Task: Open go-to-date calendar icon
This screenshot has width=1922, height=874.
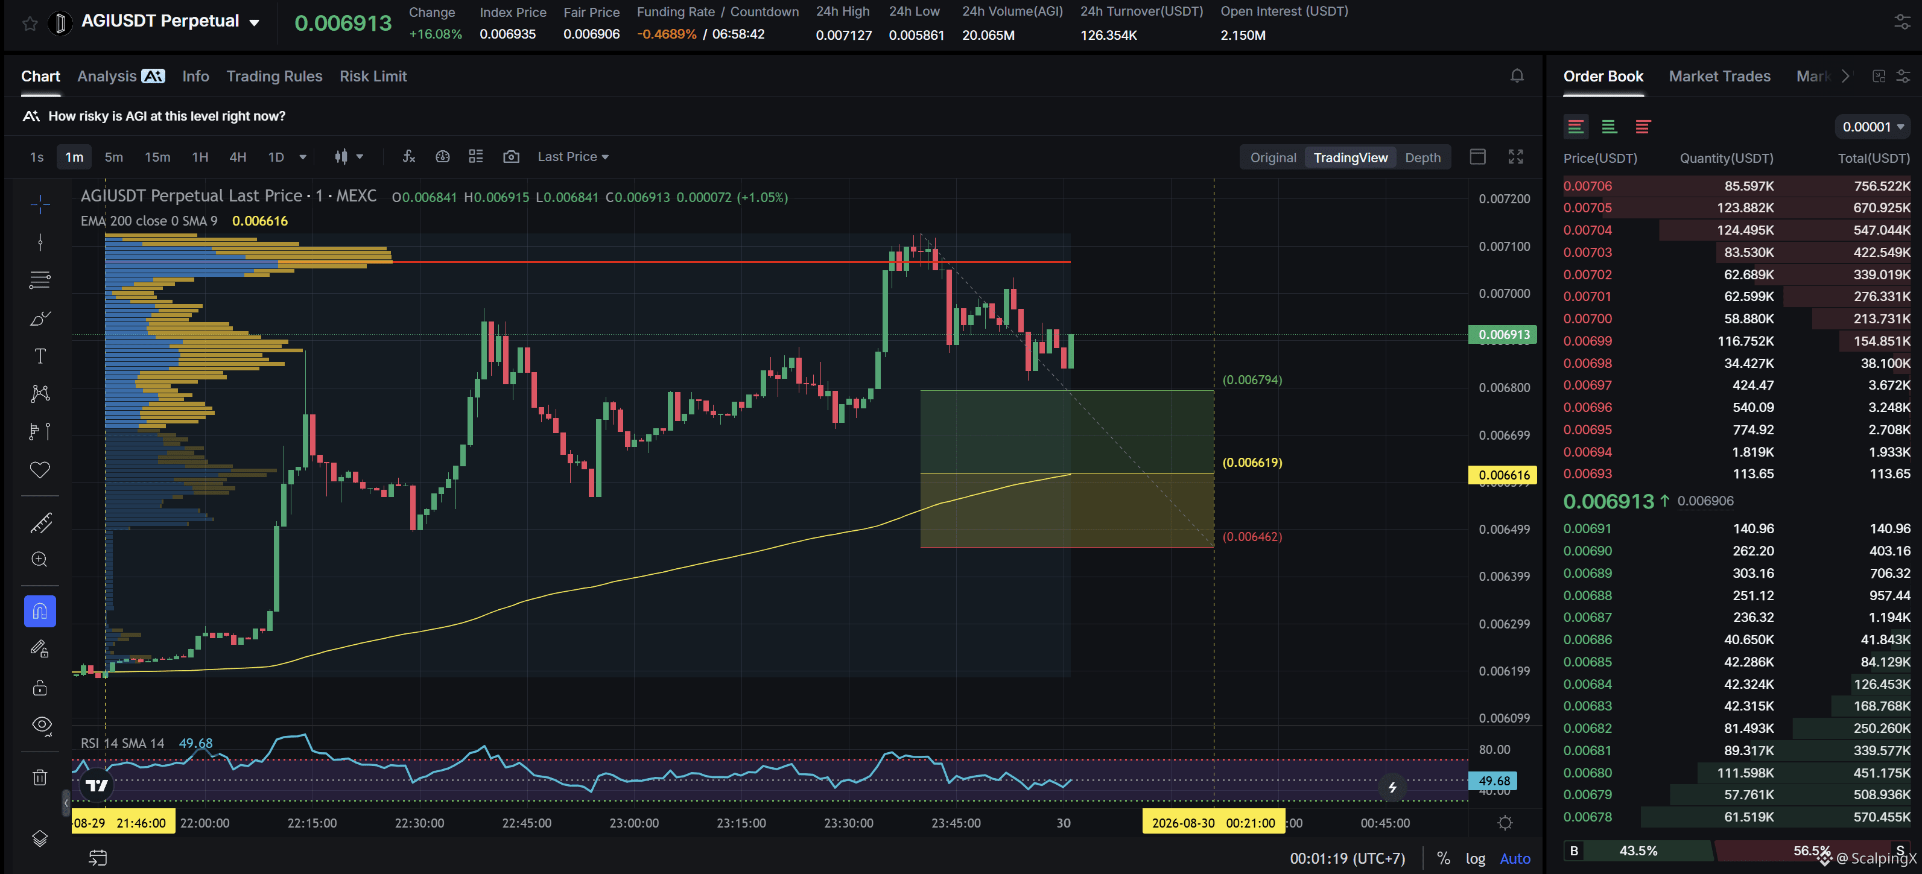Action: pos(98,858)
